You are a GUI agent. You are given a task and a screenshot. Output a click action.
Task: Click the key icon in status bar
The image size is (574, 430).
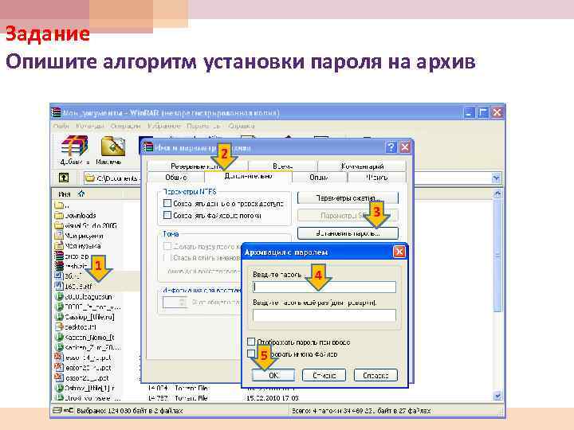69,410
